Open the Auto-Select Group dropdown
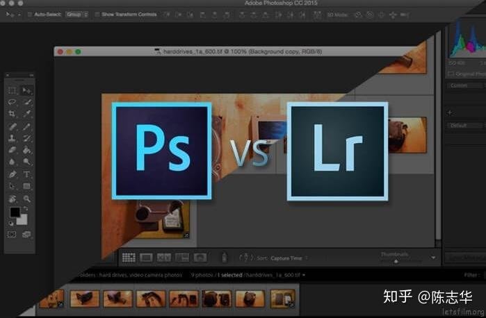The width and height of the screenshot is (486, 318). pos(76,15)
